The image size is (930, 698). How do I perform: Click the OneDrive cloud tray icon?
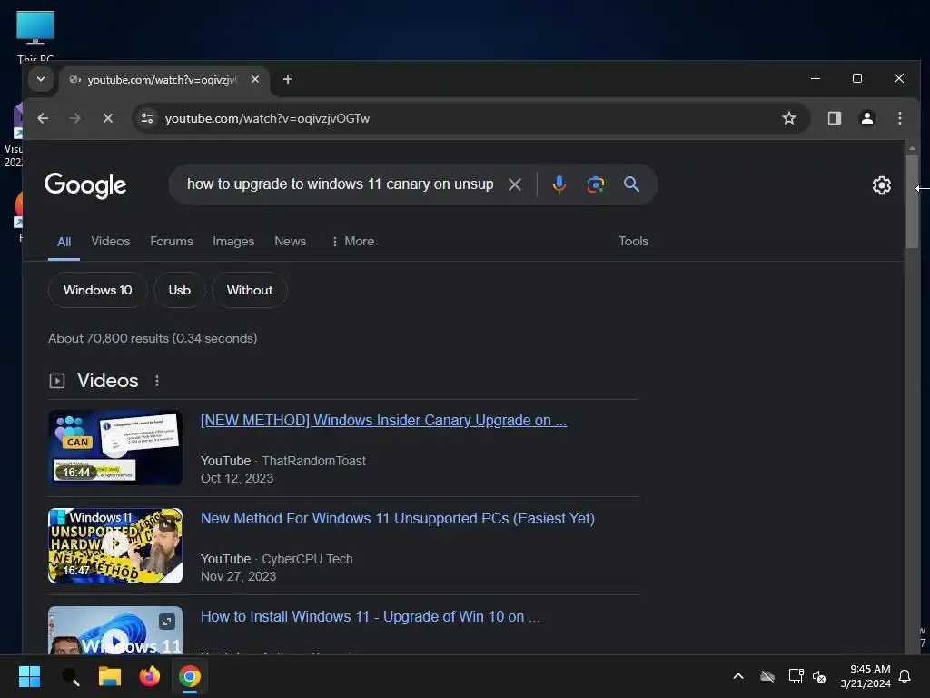pos(767,676)
